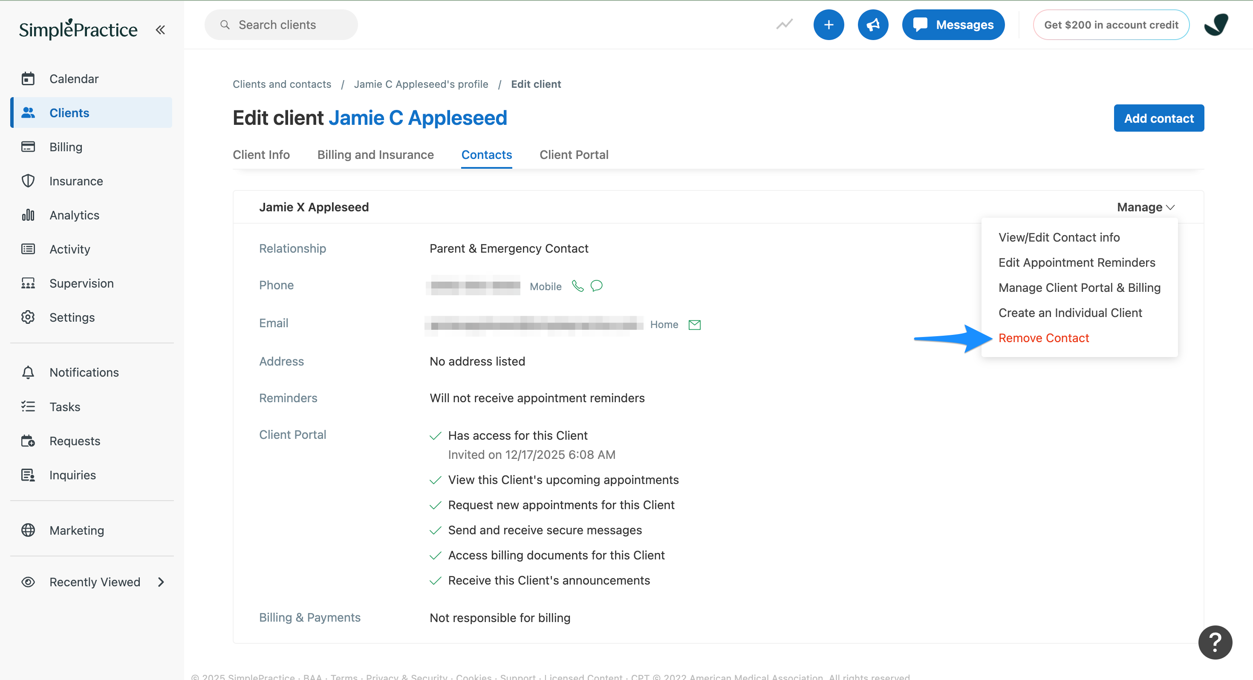Viewport: 1253px width, 680px height.
Task: Click 'No address listed' text
Action: tap(477, 361)
